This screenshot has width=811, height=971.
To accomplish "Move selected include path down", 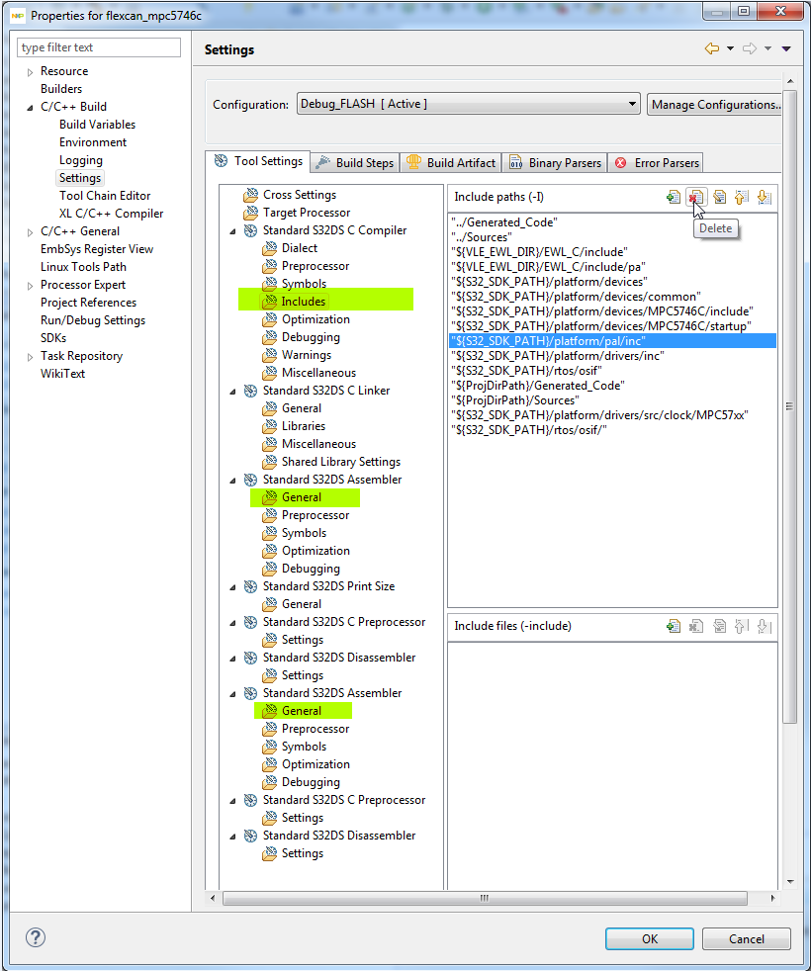I will (764, 198).
